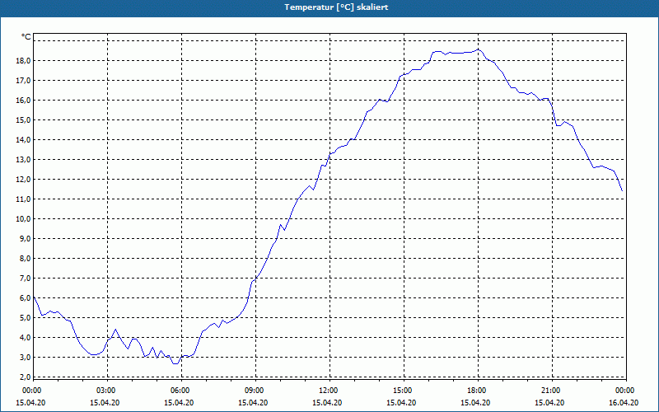
Task: Pick the 18:00 x-axis time label
Action: pos(478,391)
